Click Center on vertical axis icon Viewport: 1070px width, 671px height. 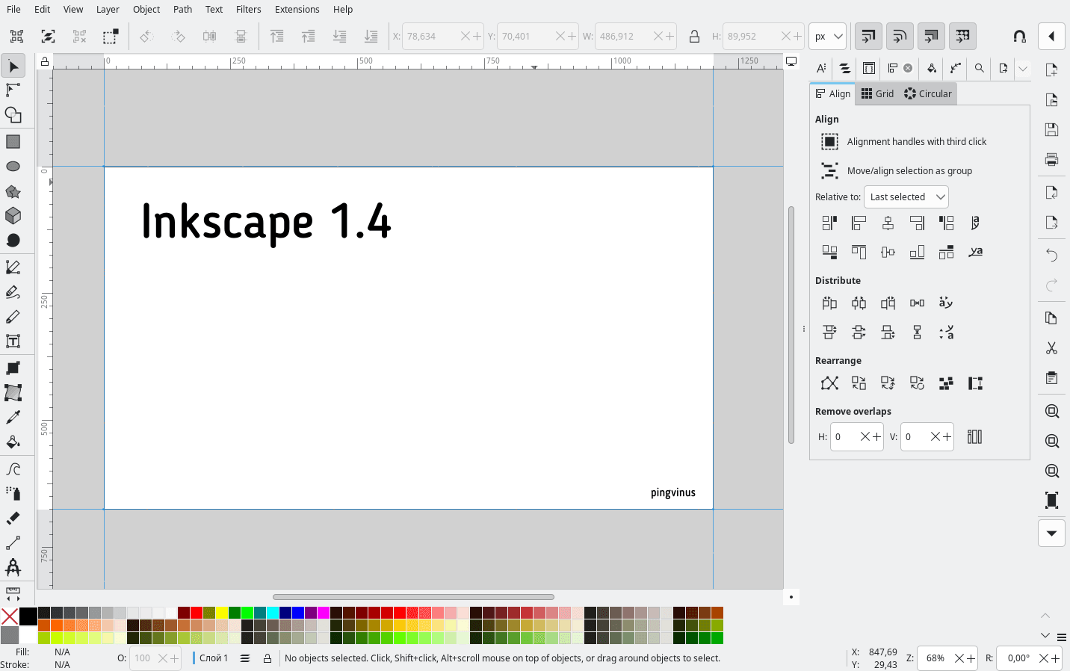pos(888,223)
